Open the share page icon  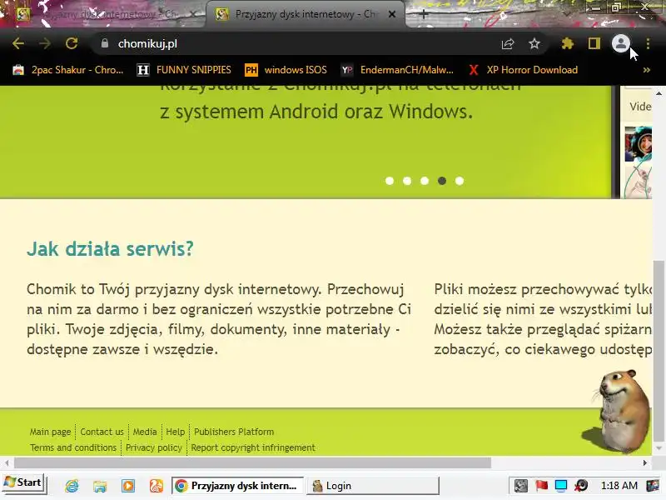click(508, 43)
